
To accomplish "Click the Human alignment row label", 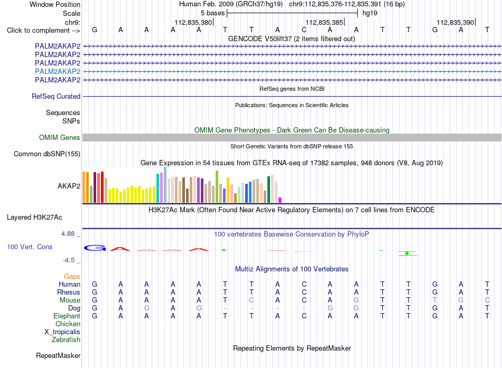I will pyautogui.click(x=69, y=284).
